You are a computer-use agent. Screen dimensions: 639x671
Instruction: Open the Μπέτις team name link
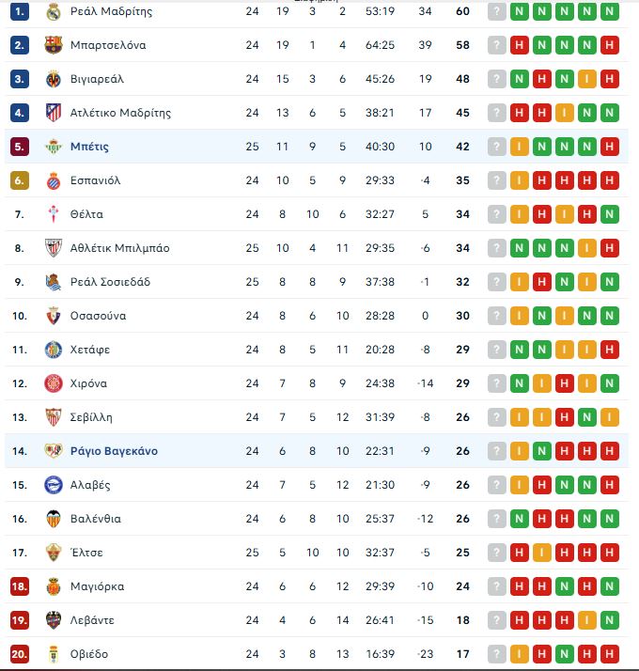pyautogui.click(x=89, y=147)
